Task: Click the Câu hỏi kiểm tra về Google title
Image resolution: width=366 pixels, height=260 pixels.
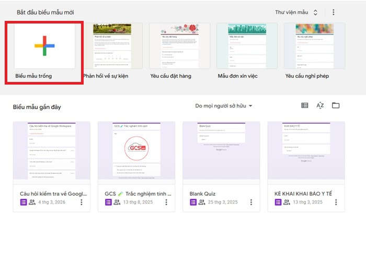Action: pos(53,193)
